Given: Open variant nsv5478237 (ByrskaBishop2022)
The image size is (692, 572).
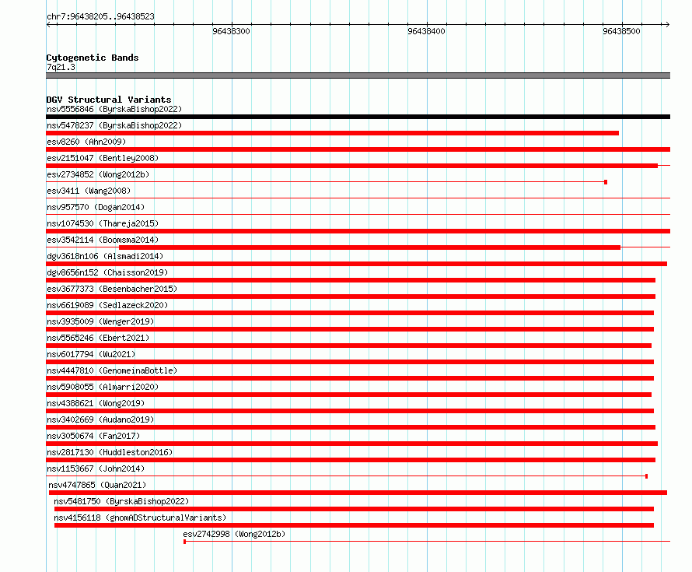Looking at the screenshot, I should click(114, 125).
